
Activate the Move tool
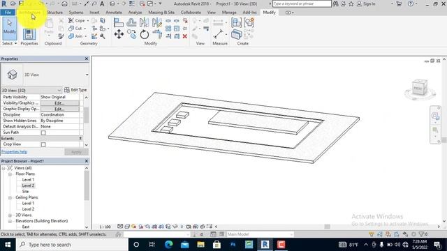point(119,34)
